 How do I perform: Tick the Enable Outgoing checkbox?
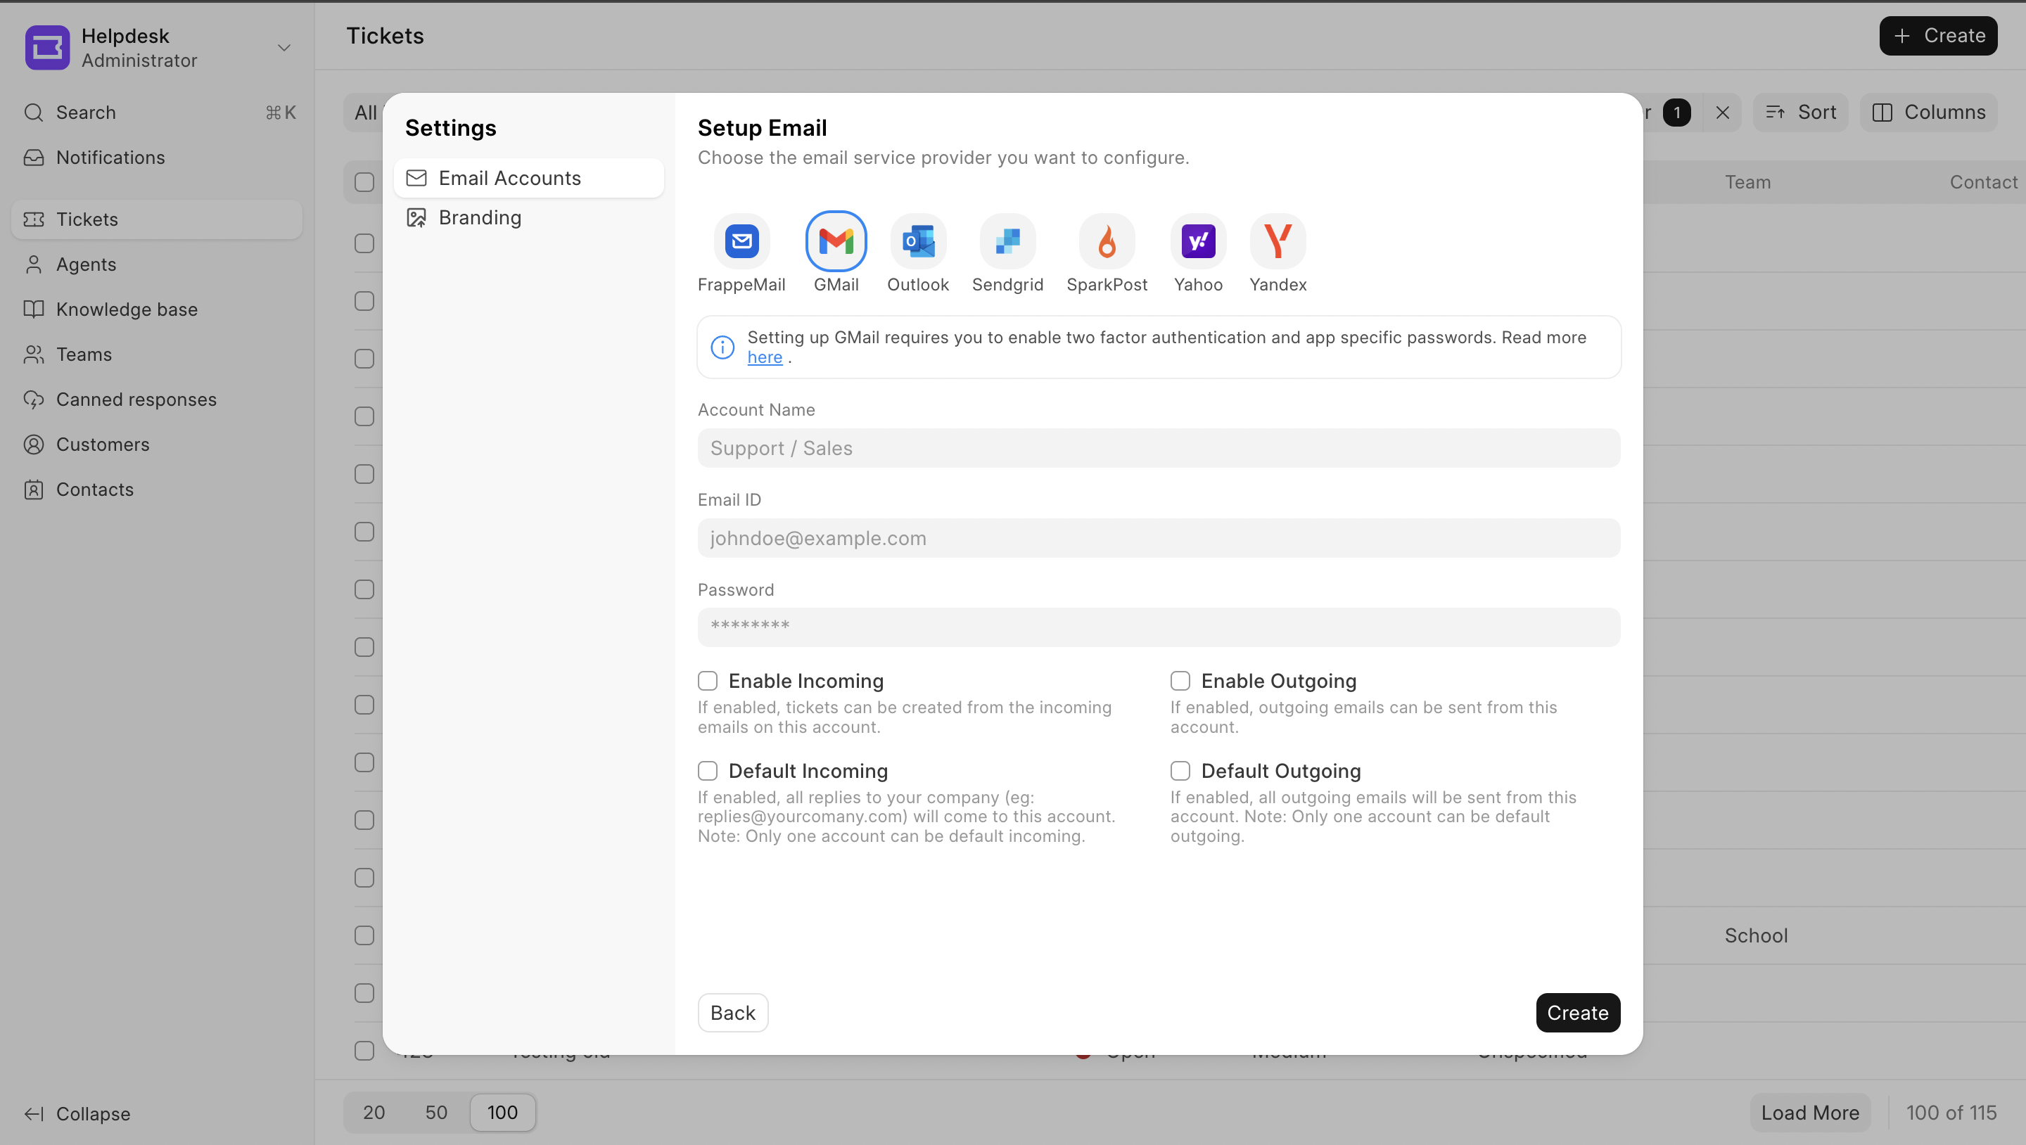pyautogui.click(x=1180, y=680)
